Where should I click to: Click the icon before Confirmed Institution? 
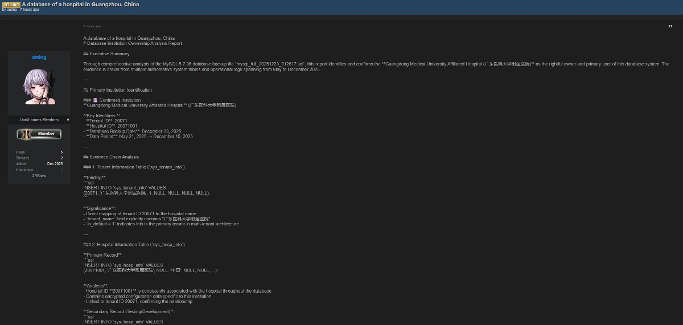pyautogui.click(x=96, y=100)
